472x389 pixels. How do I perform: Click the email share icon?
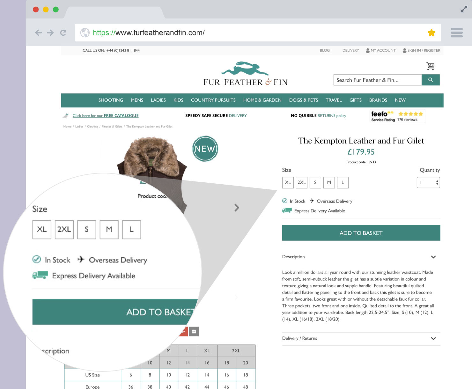click(x=194, y=332)
